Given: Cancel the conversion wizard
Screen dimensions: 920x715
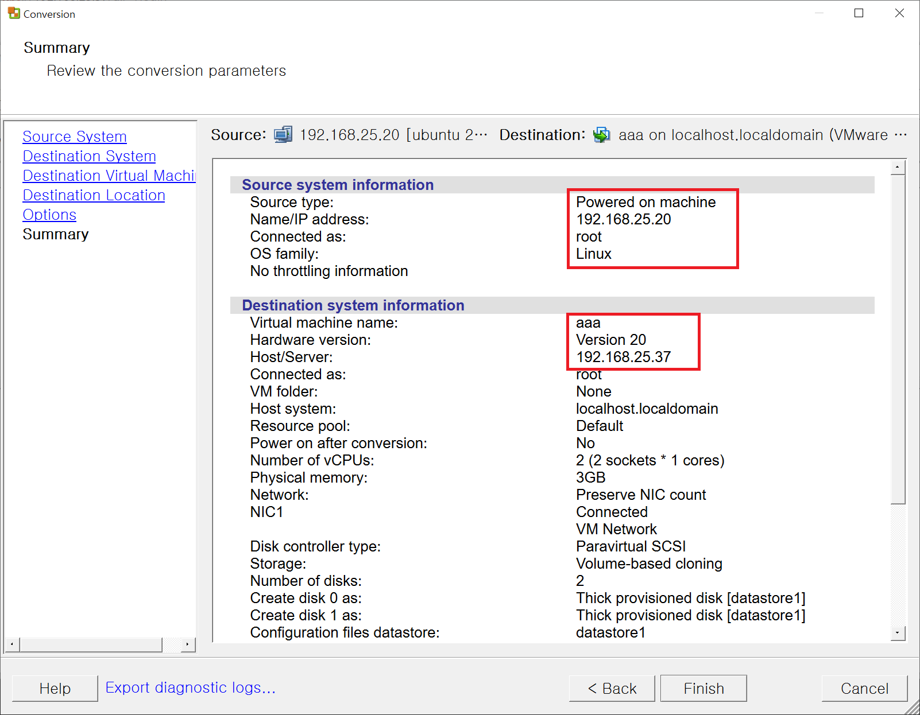Looking at the screenshot, I should pyautogui.click(x=864, y=688).
